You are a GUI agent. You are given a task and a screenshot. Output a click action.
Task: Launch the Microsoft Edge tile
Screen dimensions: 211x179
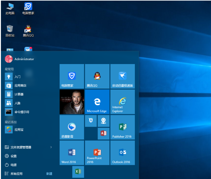(x=97, y=102)
